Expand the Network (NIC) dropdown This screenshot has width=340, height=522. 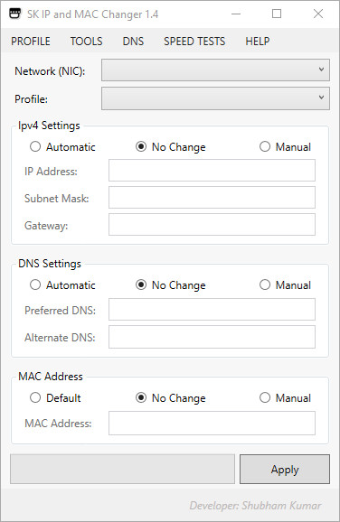pos(215,70)
